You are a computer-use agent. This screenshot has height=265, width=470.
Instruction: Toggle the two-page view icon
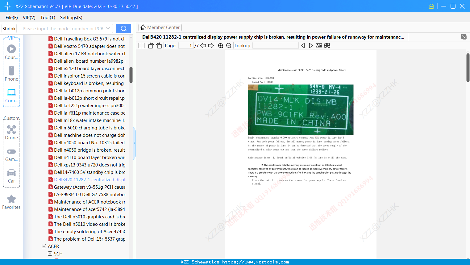pyautogui.click(x=141, y=46)
